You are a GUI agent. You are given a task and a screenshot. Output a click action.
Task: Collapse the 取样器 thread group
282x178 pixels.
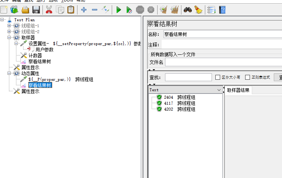9,37
